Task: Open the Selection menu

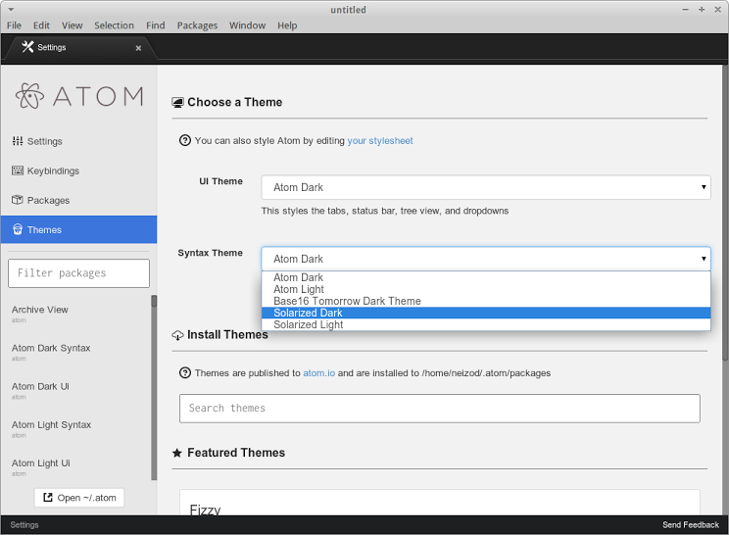Action: [114, 25]
